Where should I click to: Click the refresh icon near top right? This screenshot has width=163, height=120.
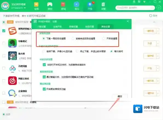click(x=150, y=16)
